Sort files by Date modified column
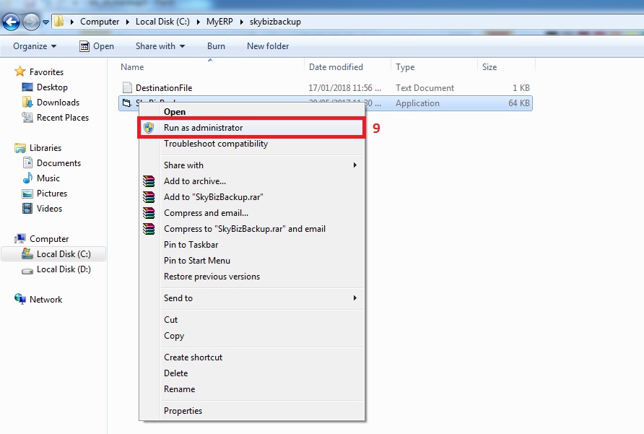Screen dimensions: 644x434 [x=336, y=67]
